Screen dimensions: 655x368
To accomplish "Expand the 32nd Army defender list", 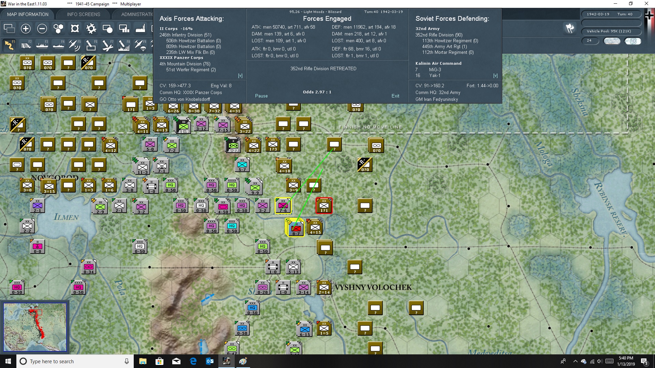I will click(x=427, y=29).
